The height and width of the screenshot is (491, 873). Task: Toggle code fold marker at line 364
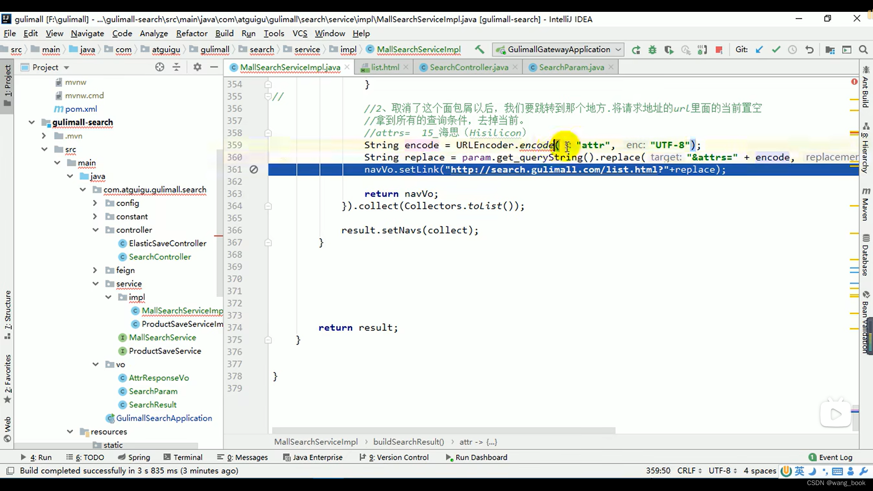point(268,206)
